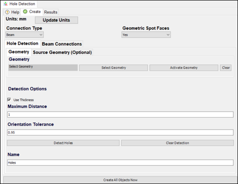Click the Hole Detection app icon in title
238x184 pixels.
(6, 4)
